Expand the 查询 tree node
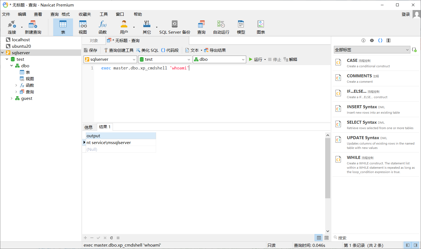The height and width of the screenshot is (249, 421). pyautogui.click(x=16, y=92)
